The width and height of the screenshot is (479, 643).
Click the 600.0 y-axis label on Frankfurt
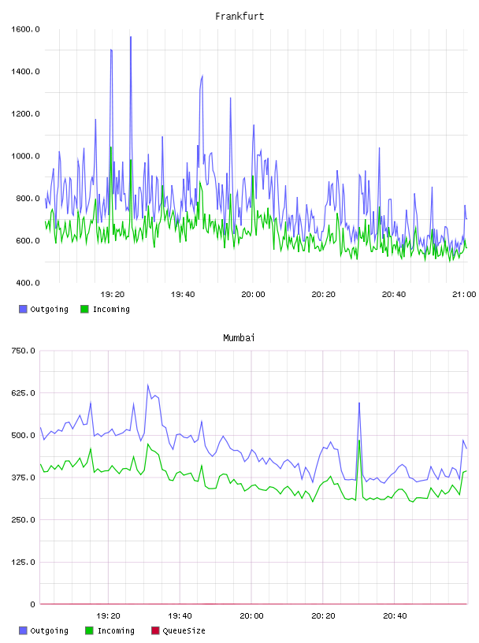pos(28,240)
